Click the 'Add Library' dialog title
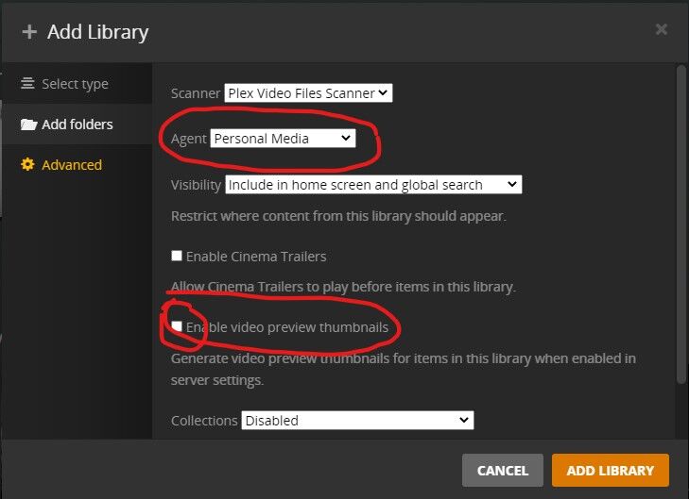 pyautogui.click(x=98, y=32)
